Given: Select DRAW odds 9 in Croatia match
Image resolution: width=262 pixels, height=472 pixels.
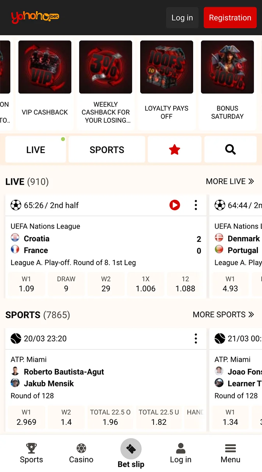Looking at the screenshot, I should (66, 284).
